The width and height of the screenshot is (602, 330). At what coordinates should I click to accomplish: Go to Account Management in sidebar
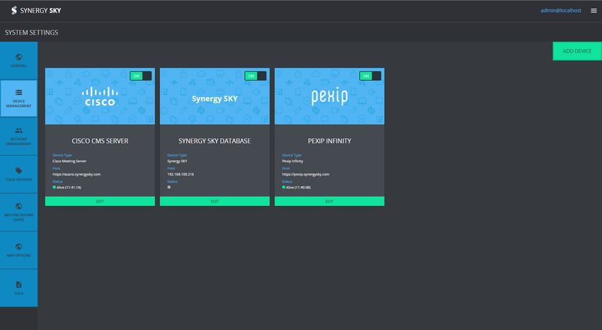point(19,136)
